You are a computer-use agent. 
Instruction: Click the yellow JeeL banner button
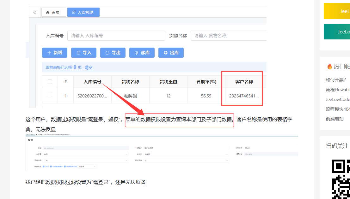click(337, 11)
